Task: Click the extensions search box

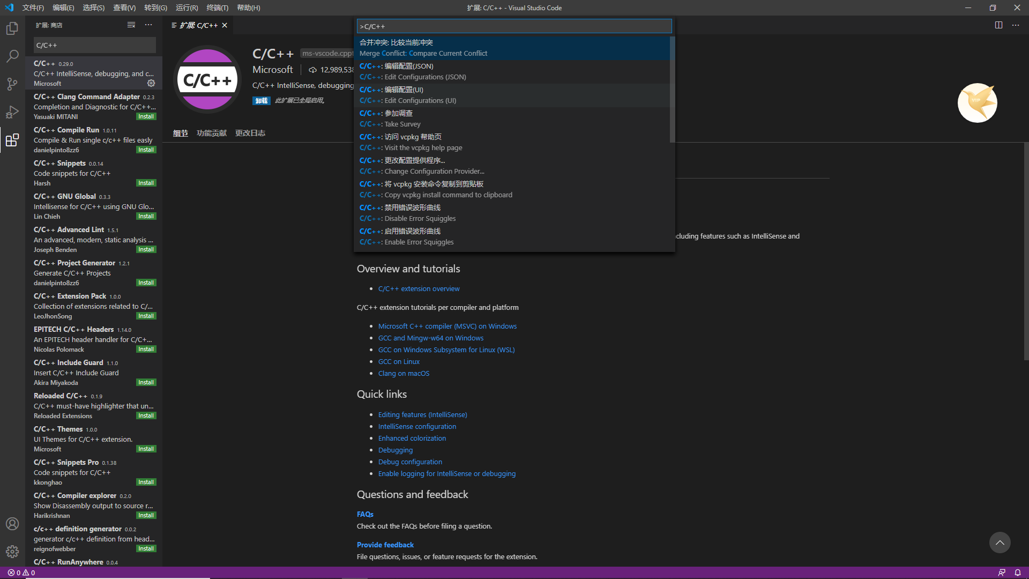Action: pyautogui.click(x=94, y=45)
